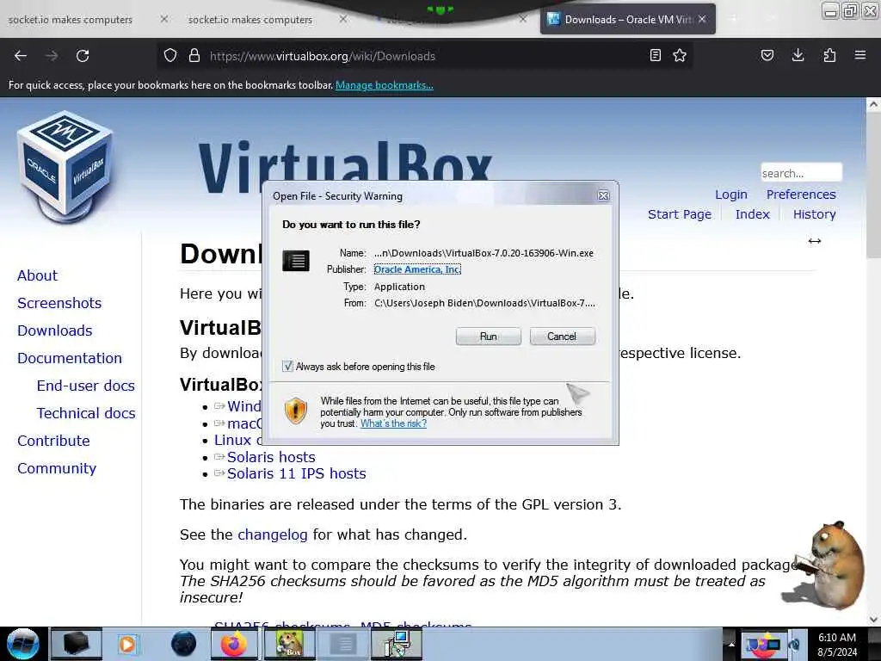
Task: Open the Screenshots sidebar link
Action: point(59,303)
